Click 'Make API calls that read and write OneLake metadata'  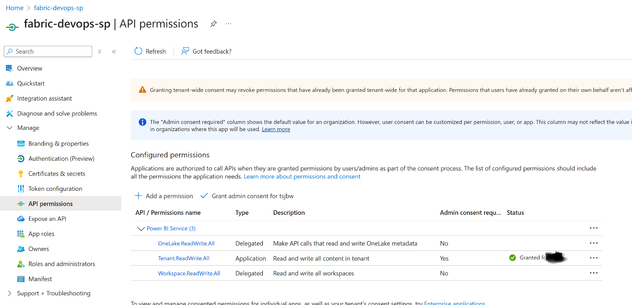coord(345,243)
